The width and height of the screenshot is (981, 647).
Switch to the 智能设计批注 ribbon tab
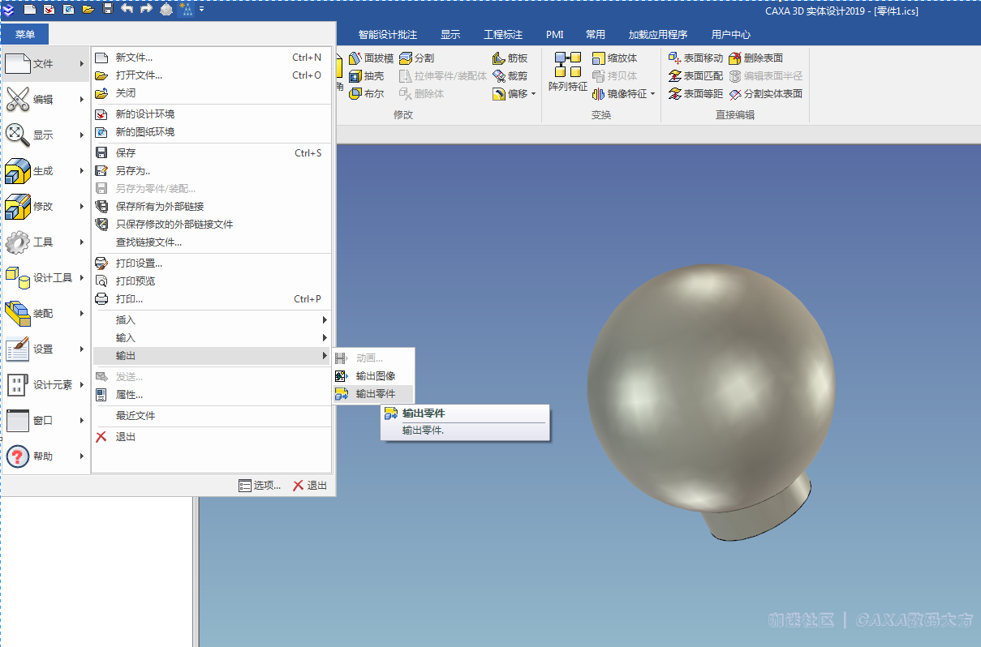(x=388, y=35)
